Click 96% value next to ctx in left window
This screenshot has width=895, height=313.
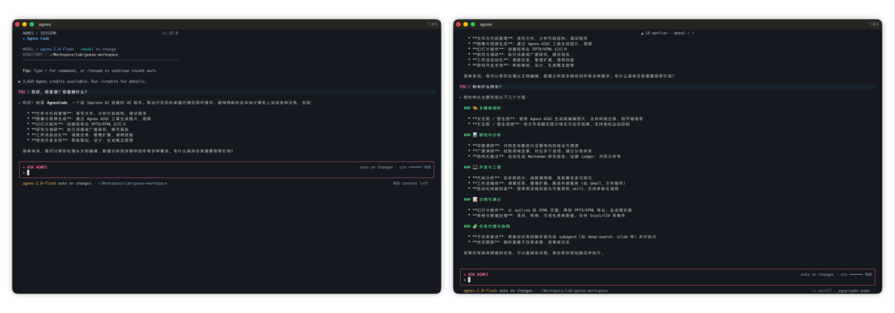coord(428,167)
